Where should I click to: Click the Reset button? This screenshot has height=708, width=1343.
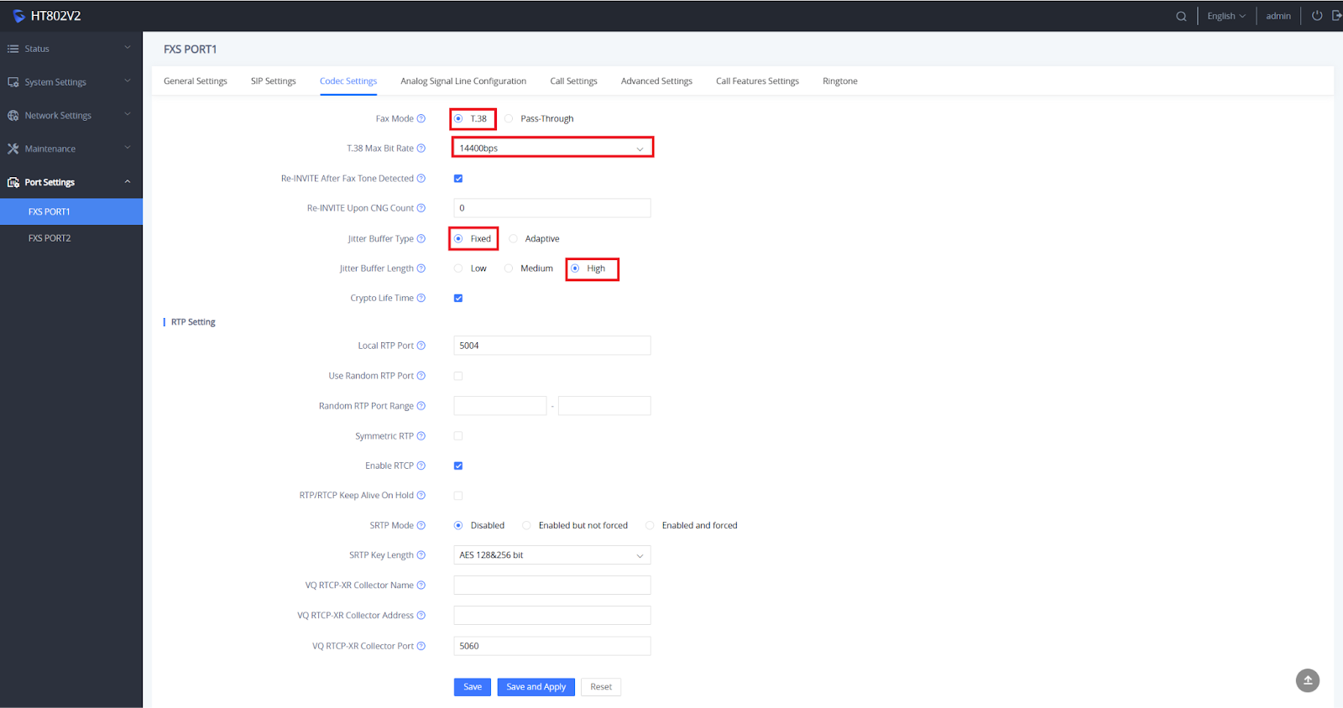601,687
